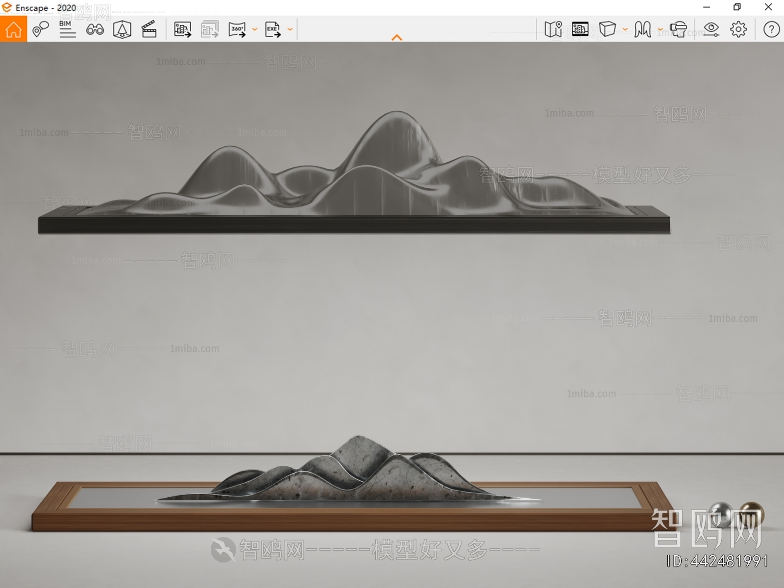Viewport: 784px width, 588px height.
Task: Export standalone EXE file
Action: click(273, 29)
